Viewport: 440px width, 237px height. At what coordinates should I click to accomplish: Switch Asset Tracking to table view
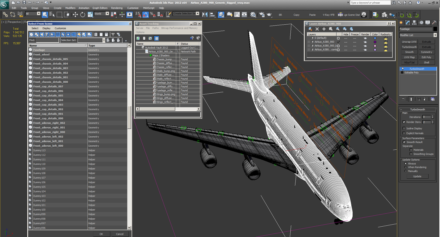click(x=157, y=38)
